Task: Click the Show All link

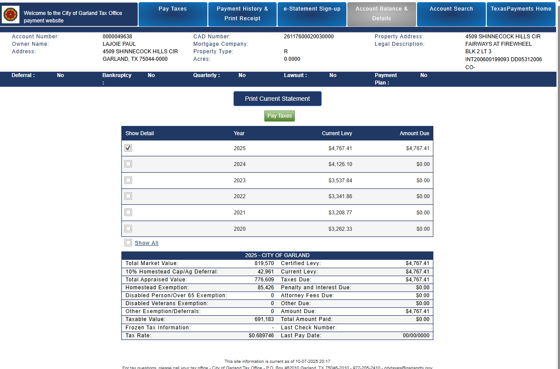Action: 147,243
